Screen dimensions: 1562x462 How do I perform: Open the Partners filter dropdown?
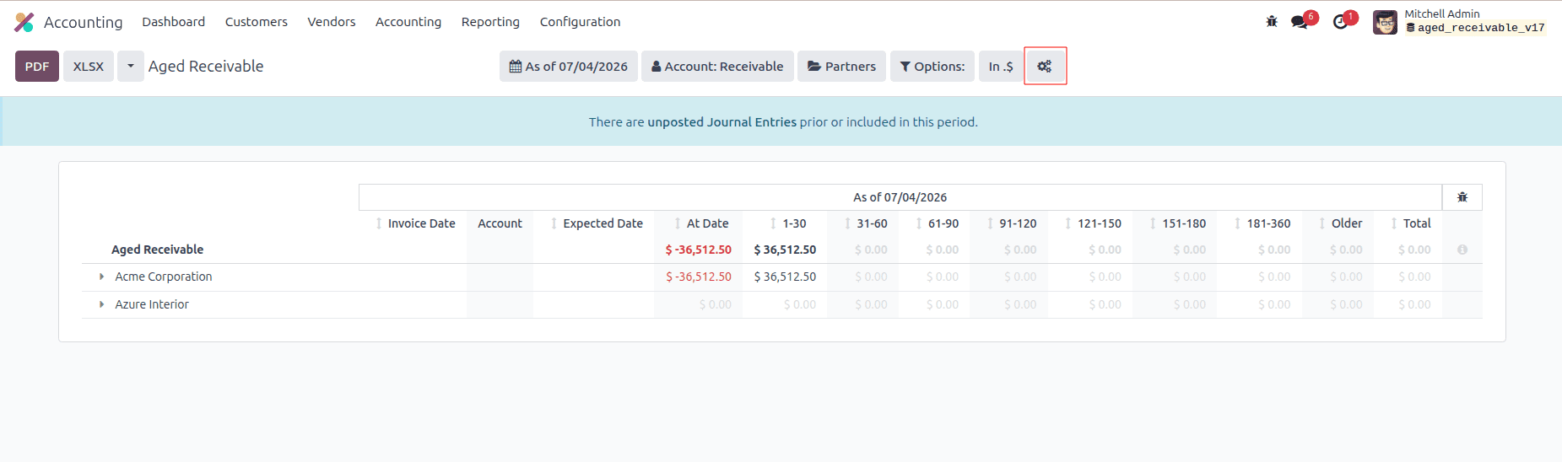(841, 66)
